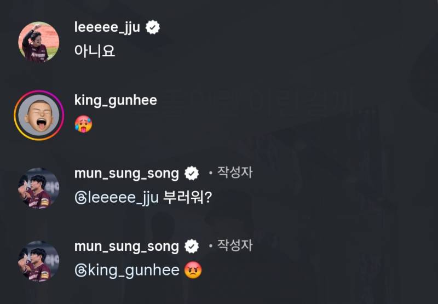Open leeeee_jju's profile picture
The image size is (438, 304).
[39, 43]
